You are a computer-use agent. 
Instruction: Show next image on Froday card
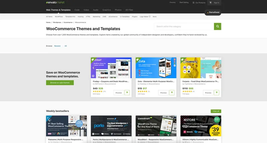coord(129,68)
